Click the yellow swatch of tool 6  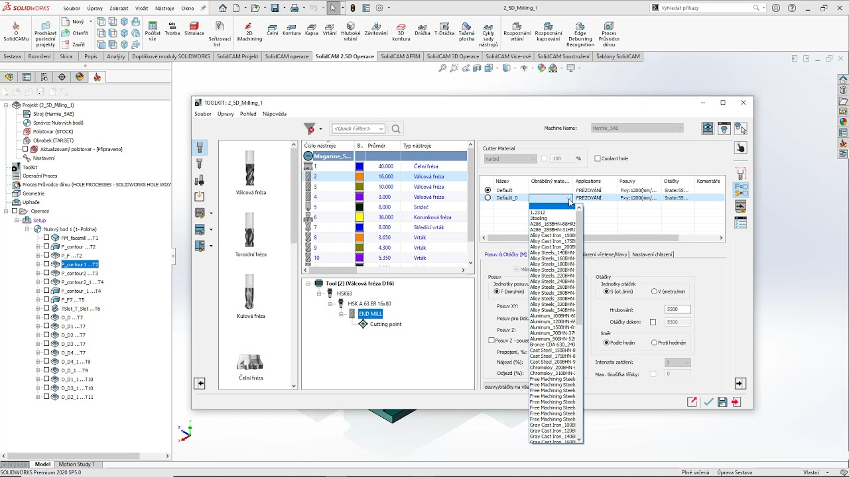tap(359, 217)
